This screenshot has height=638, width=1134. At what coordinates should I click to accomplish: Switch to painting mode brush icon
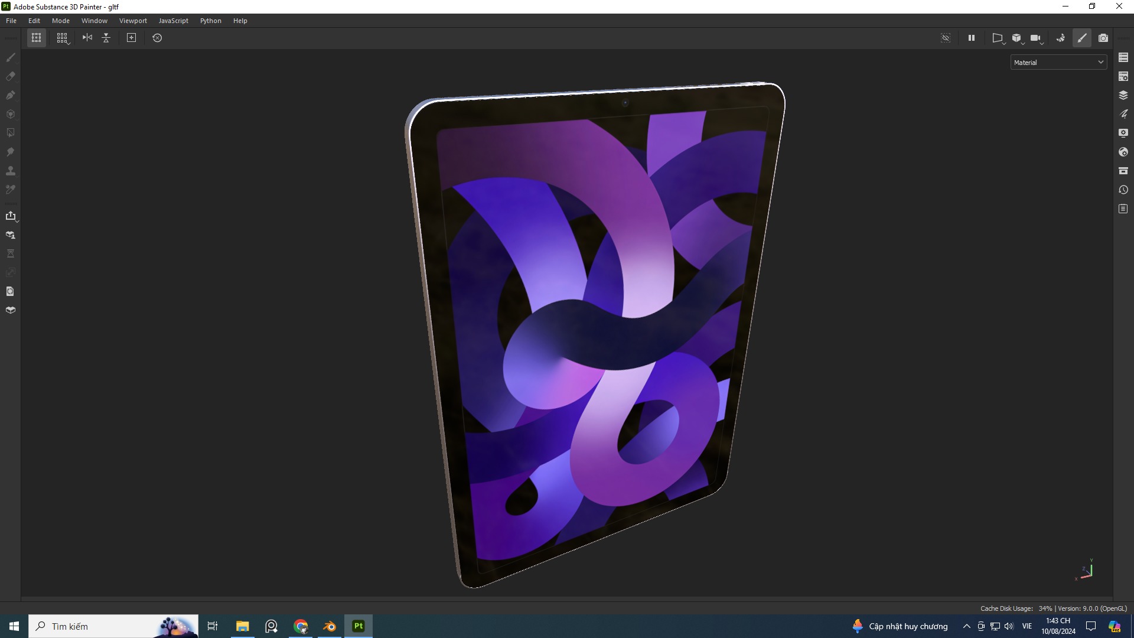(x=1082, y=38)
